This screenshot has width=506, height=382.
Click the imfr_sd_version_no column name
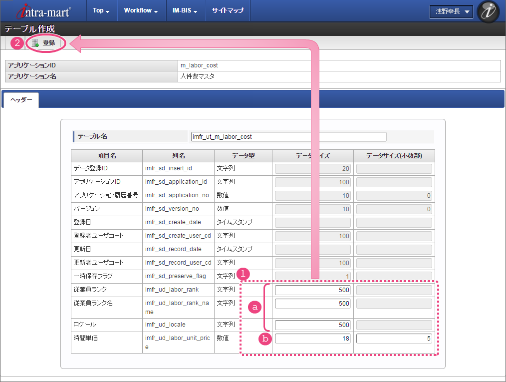172,209
